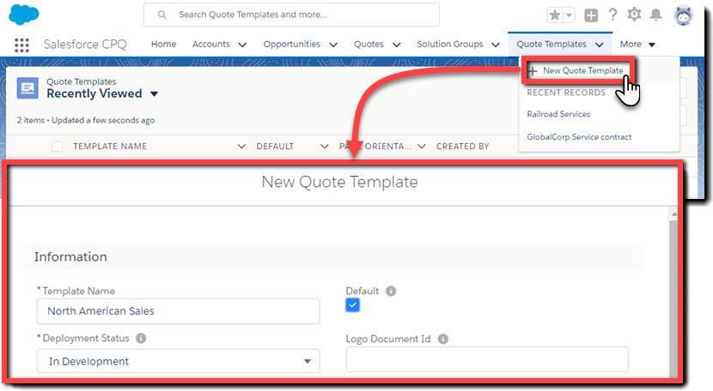
Task: Click the Quote Templates list icon
Action: [27, 87]
